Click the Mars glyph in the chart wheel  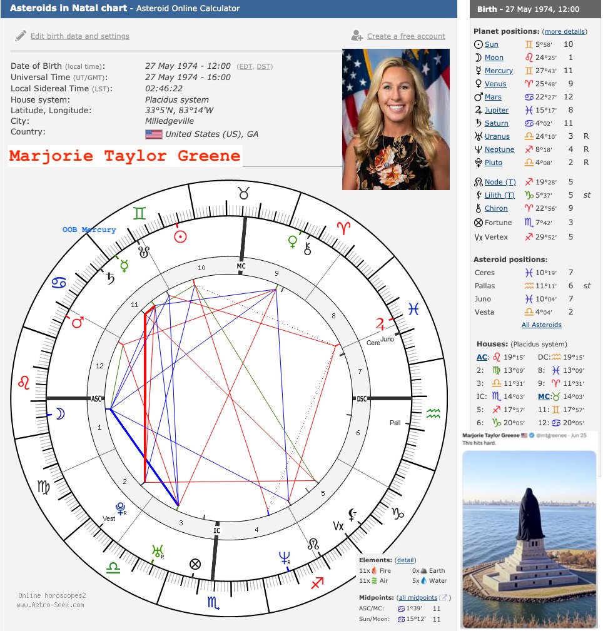coord(78,322)
